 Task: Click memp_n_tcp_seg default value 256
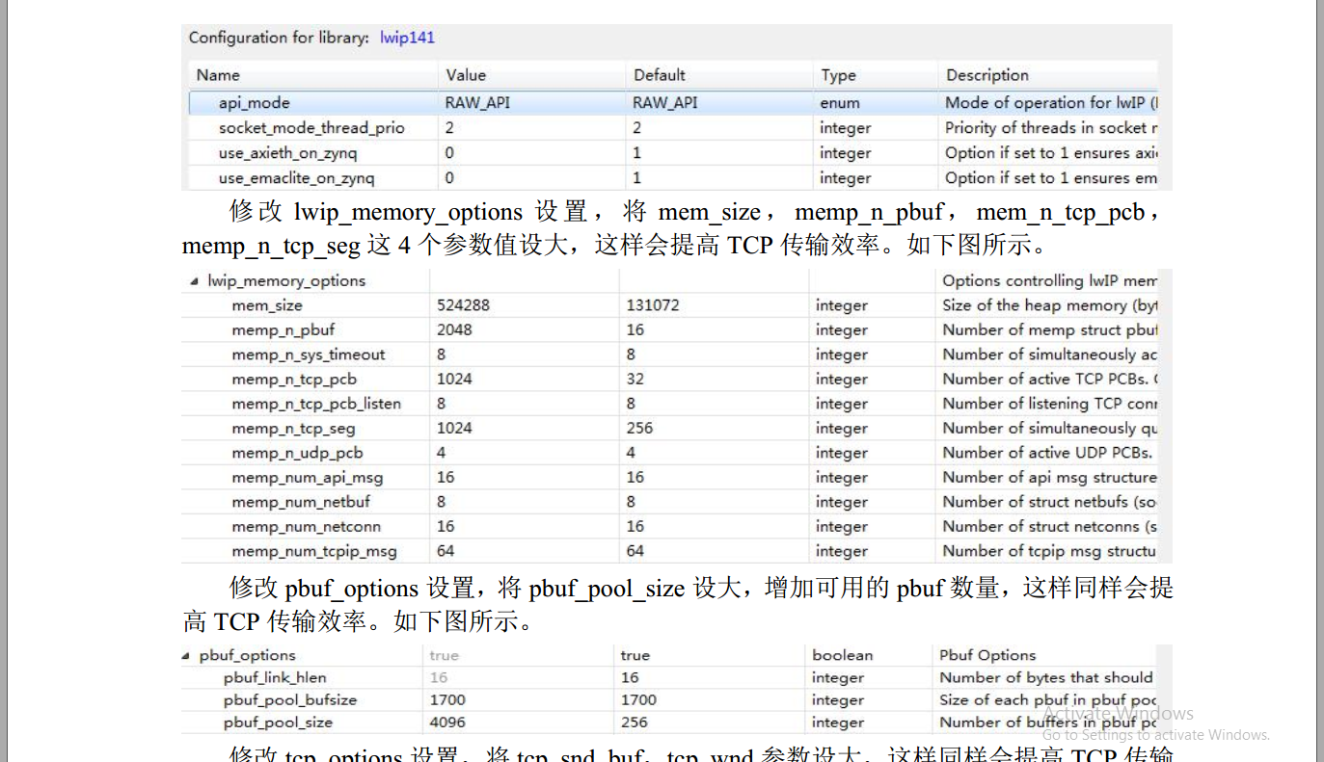[639, 428]
